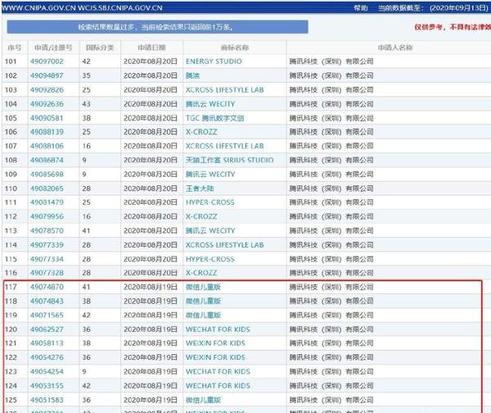Viewport: 491px width, 413px height.
Task: Open the 天狼工作室 SIRIUS STUDIO trademark
Action: tap(229, 160)
